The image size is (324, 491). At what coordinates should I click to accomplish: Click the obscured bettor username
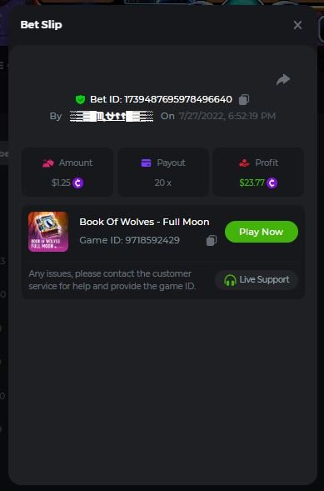(112, 116)
